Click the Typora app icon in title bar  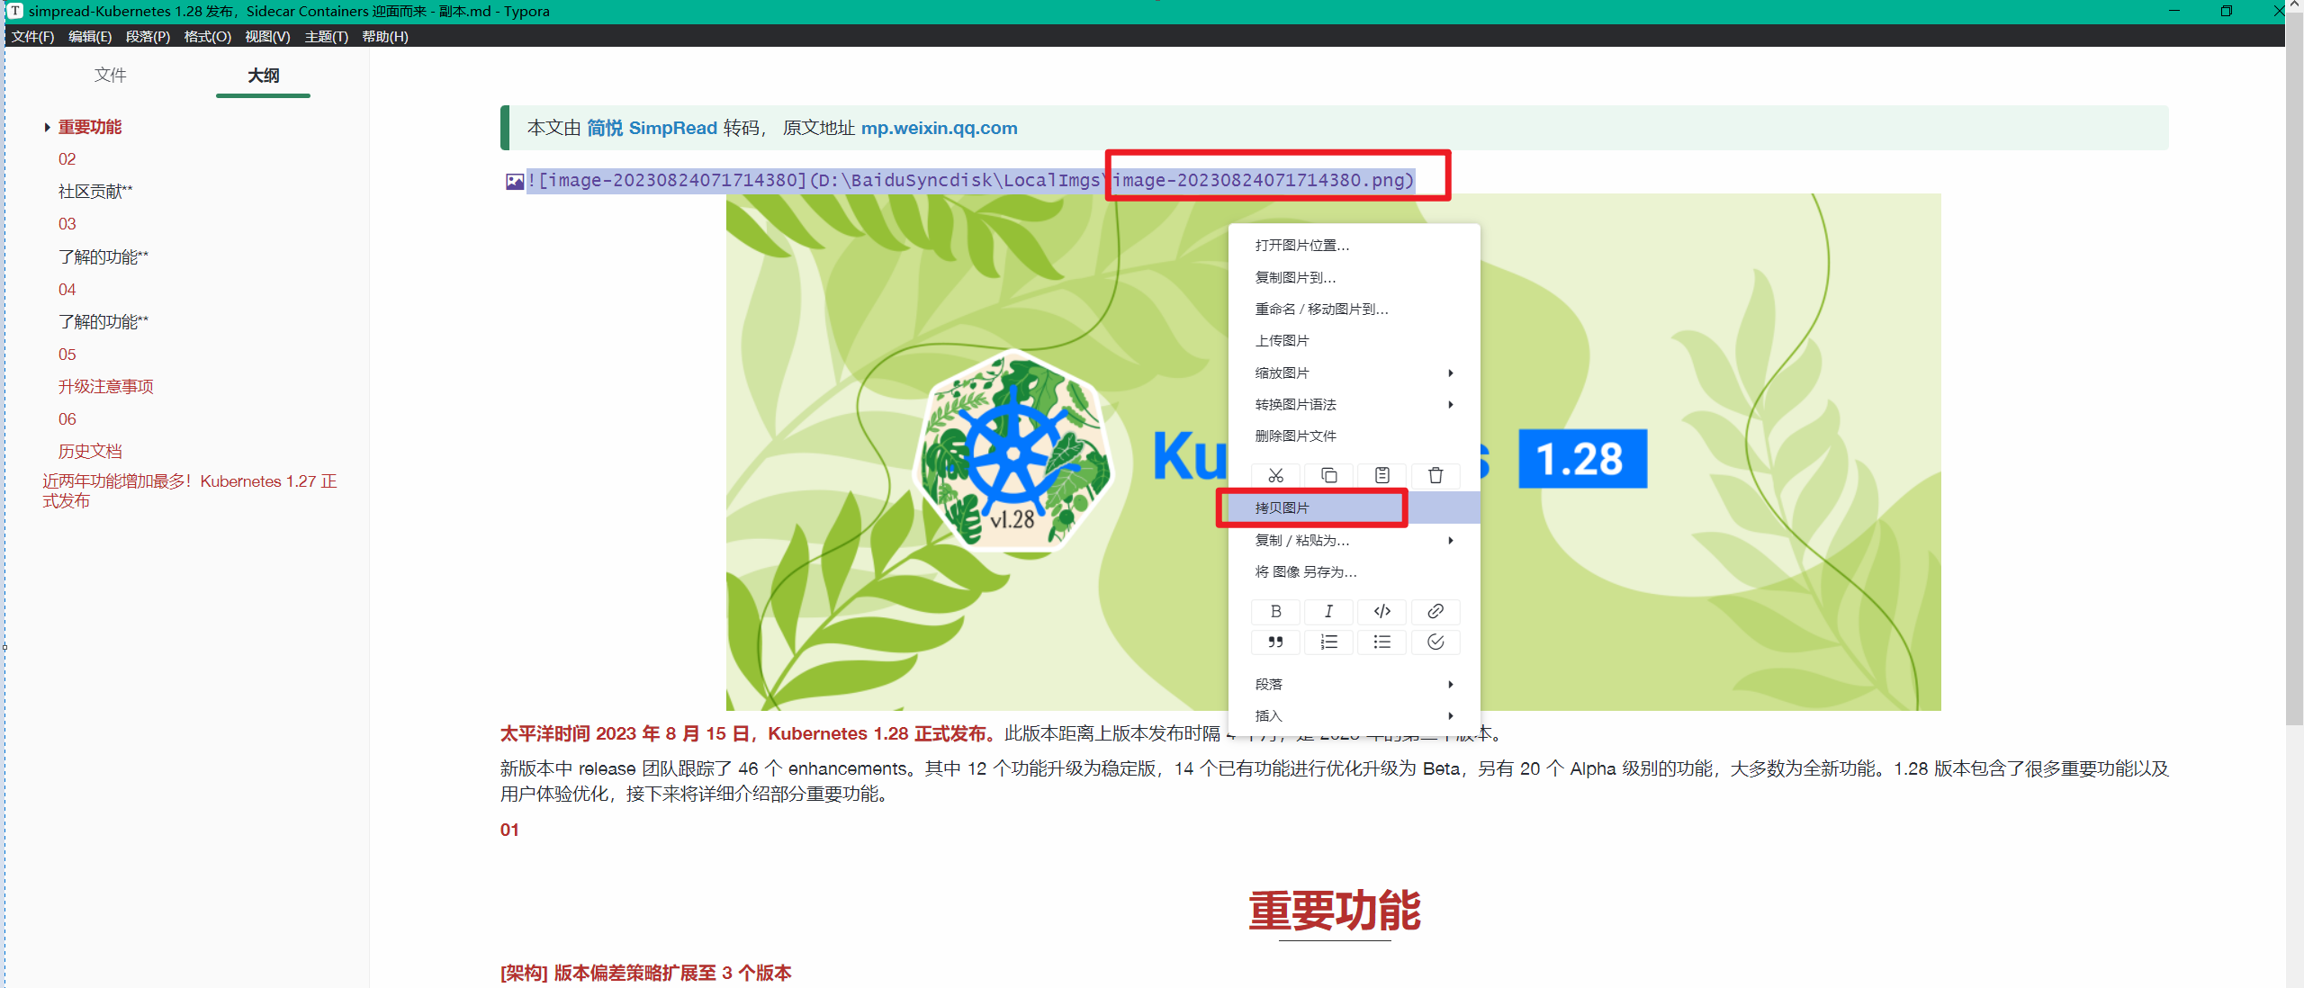pos(15,11)
